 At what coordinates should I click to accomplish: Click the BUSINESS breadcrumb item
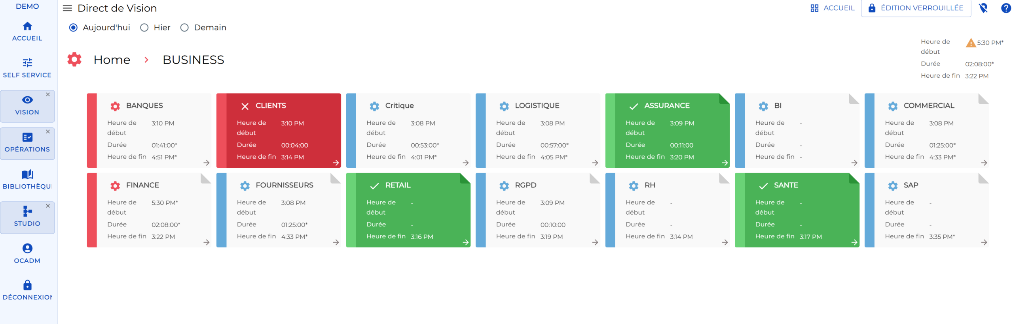[x=193, y=60]
